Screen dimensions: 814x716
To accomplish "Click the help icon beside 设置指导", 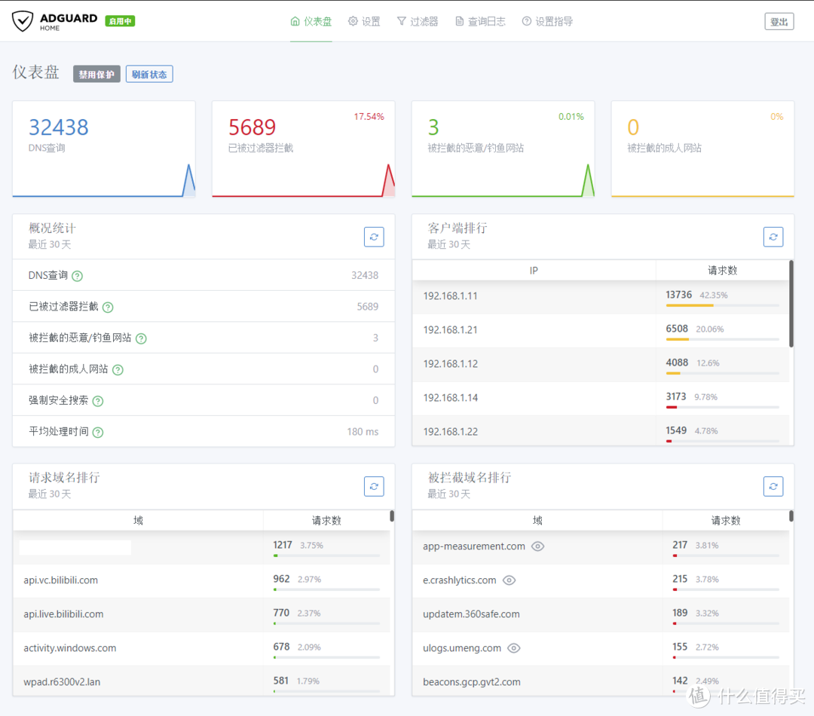I will (x=527, y=21).
